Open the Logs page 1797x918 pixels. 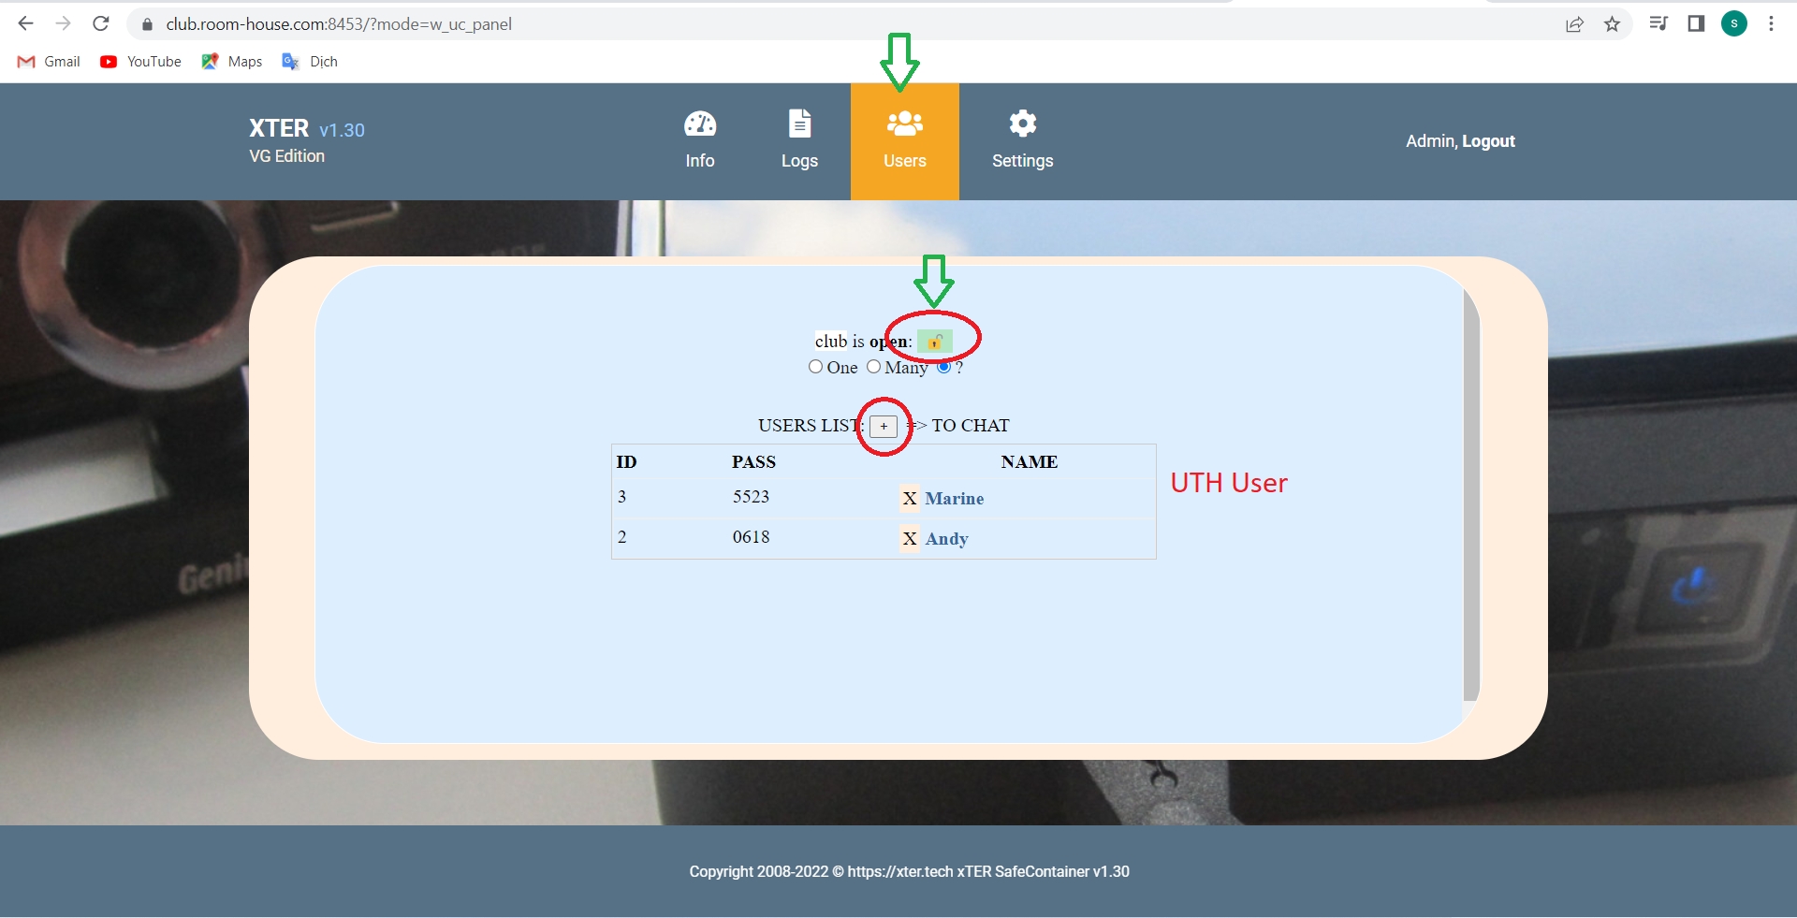[799, 140]
